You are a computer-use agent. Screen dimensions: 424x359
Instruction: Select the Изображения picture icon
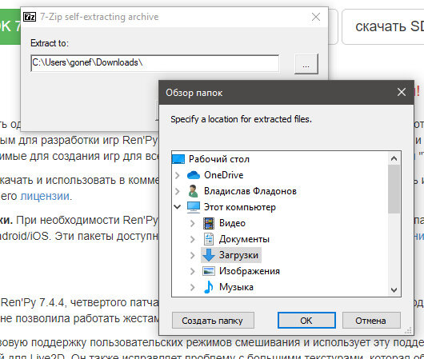pos(209,271)
